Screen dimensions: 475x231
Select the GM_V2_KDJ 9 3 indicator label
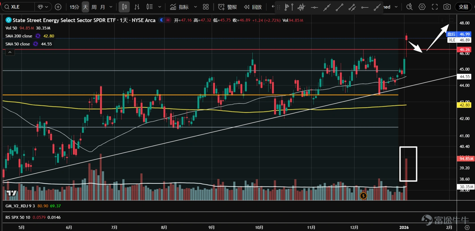20,206
